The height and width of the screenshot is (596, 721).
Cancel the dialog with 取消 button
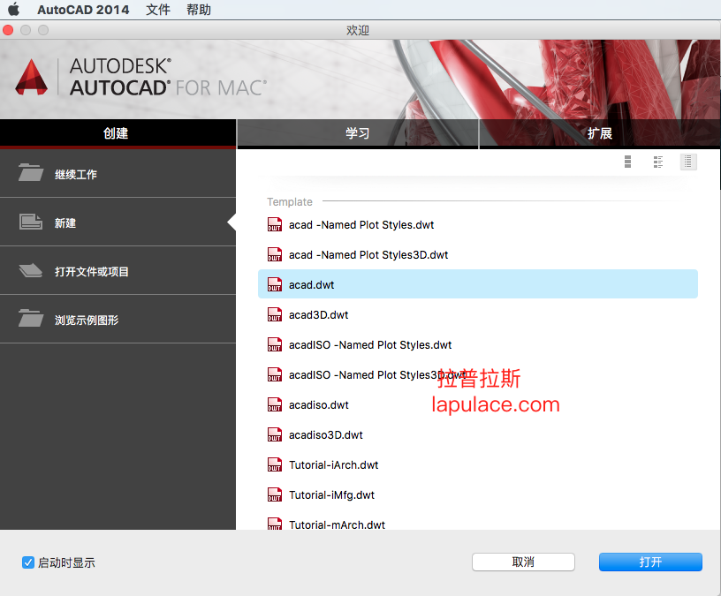[523, 562]
